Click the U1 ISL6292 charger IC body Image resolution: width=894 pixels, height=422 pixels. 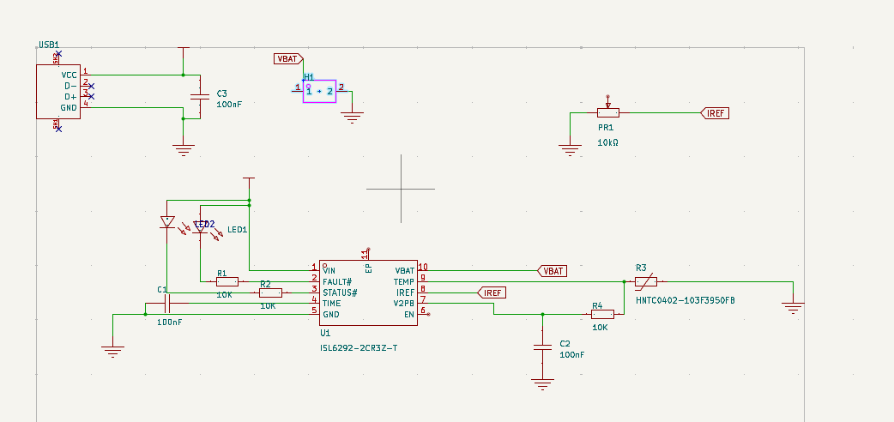[368, 292]
